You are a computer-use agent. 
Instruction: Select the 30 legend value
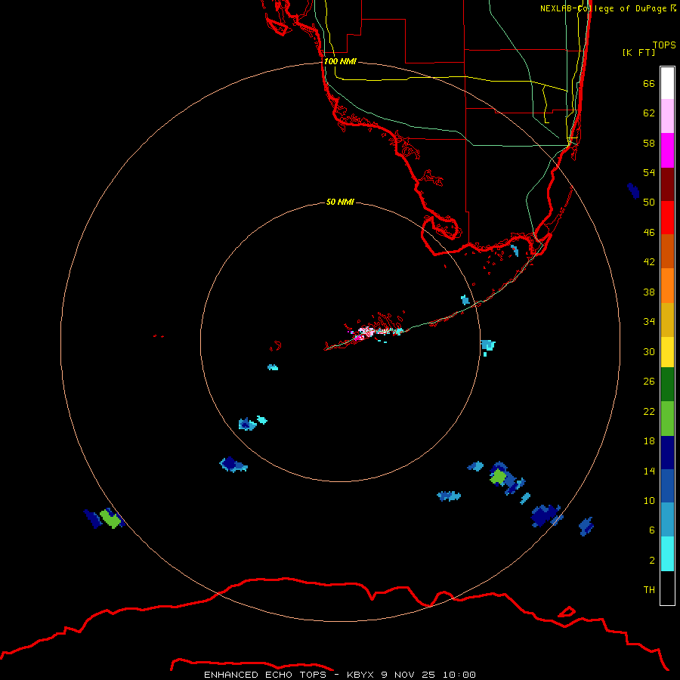point(649,351)
